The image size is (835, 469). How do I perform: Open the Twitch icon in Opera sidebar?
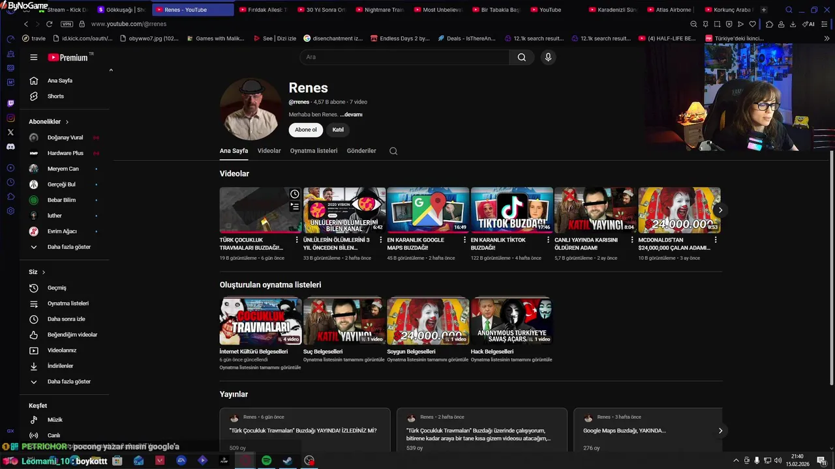10,104
